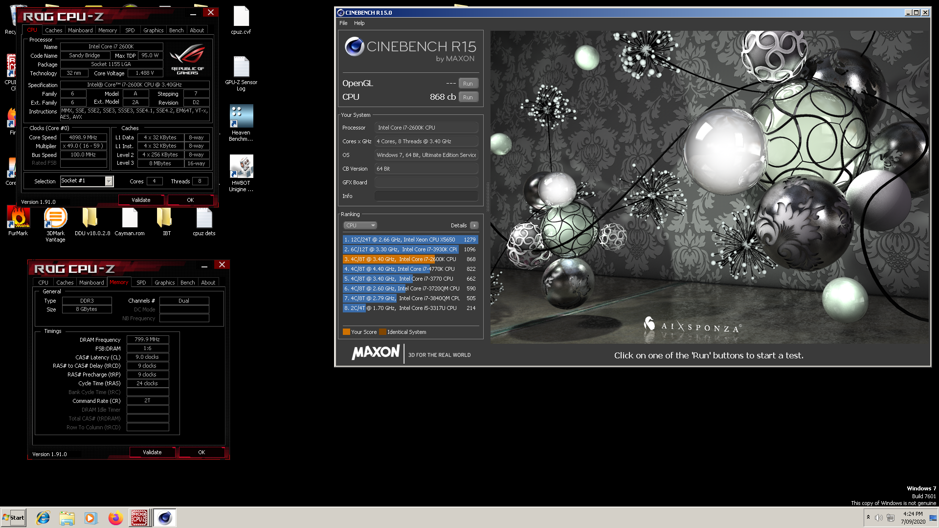Minimize the CPU-Z Memory window

point(204,265)
